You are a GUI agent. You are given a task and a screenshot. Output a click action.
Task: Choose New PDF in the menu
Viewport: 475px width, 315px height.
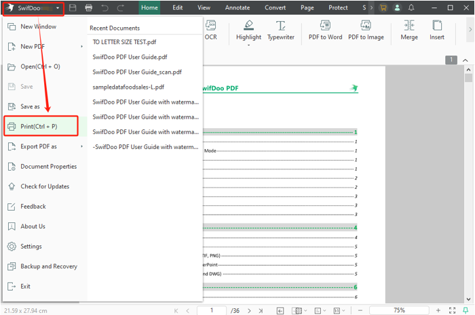tap(43, 47)
